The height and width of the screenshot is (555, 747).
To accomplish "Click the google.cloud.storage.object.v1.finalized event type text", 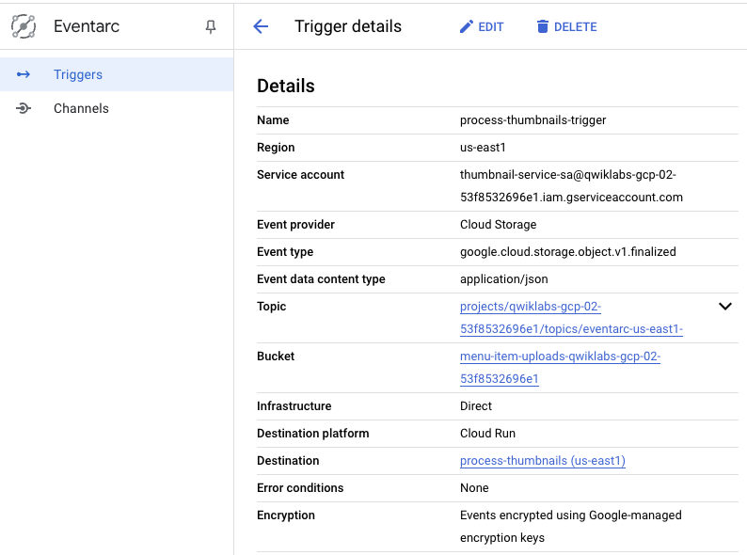I will (x=567, y=252).
